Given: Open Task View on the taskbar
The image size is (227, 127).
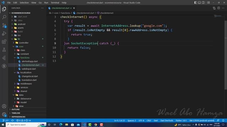Looking at the screenshot, I should click(55, 125).
